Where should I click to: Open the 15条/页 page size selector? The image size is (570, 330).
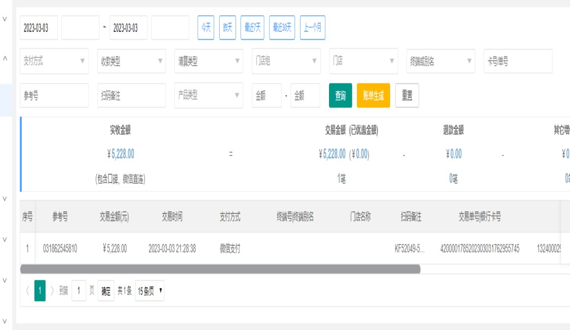point(150,291)
